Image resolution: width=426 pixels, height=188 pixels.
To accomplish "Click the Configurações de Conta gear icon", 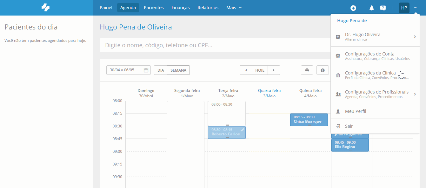I will pyautogui.click(x=338, y=55).
